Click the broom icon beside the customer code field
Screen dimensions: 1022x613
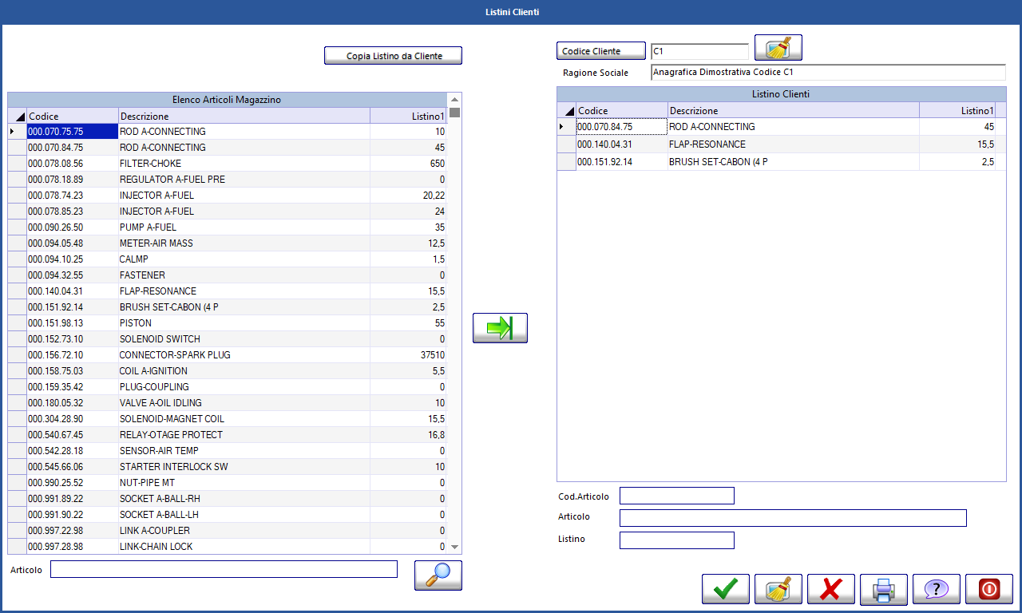click(x=778, y=48)
